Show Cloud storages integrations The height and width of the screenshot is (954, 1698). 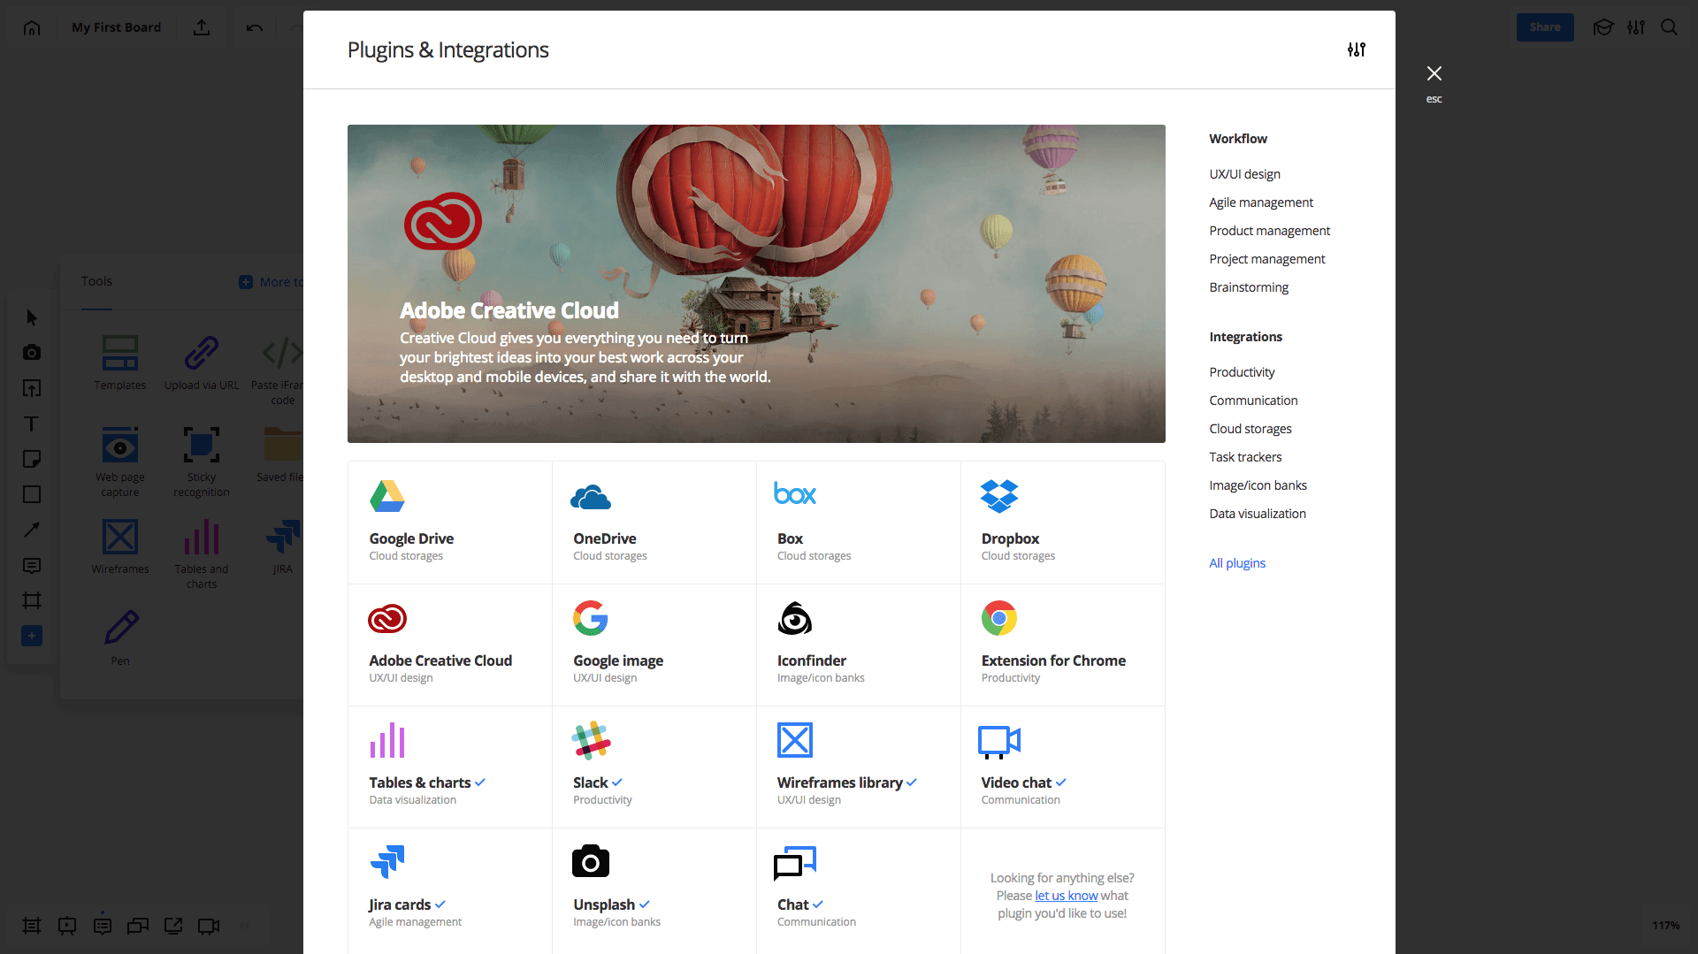tap(1251, 429)
